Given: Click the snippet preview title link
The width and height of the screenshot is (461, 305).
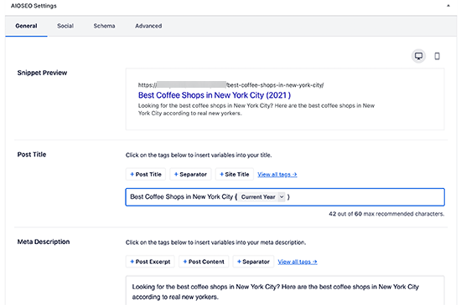Looking at the screenshot, I should click(x=215, y=95).
